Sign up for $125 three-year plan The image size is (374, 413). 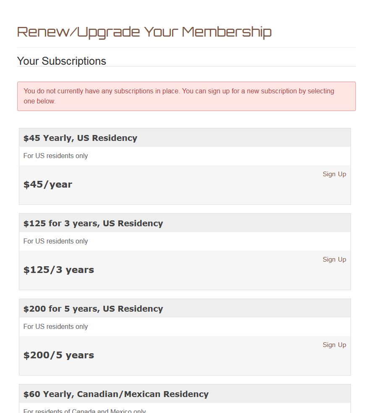[334, 260]
